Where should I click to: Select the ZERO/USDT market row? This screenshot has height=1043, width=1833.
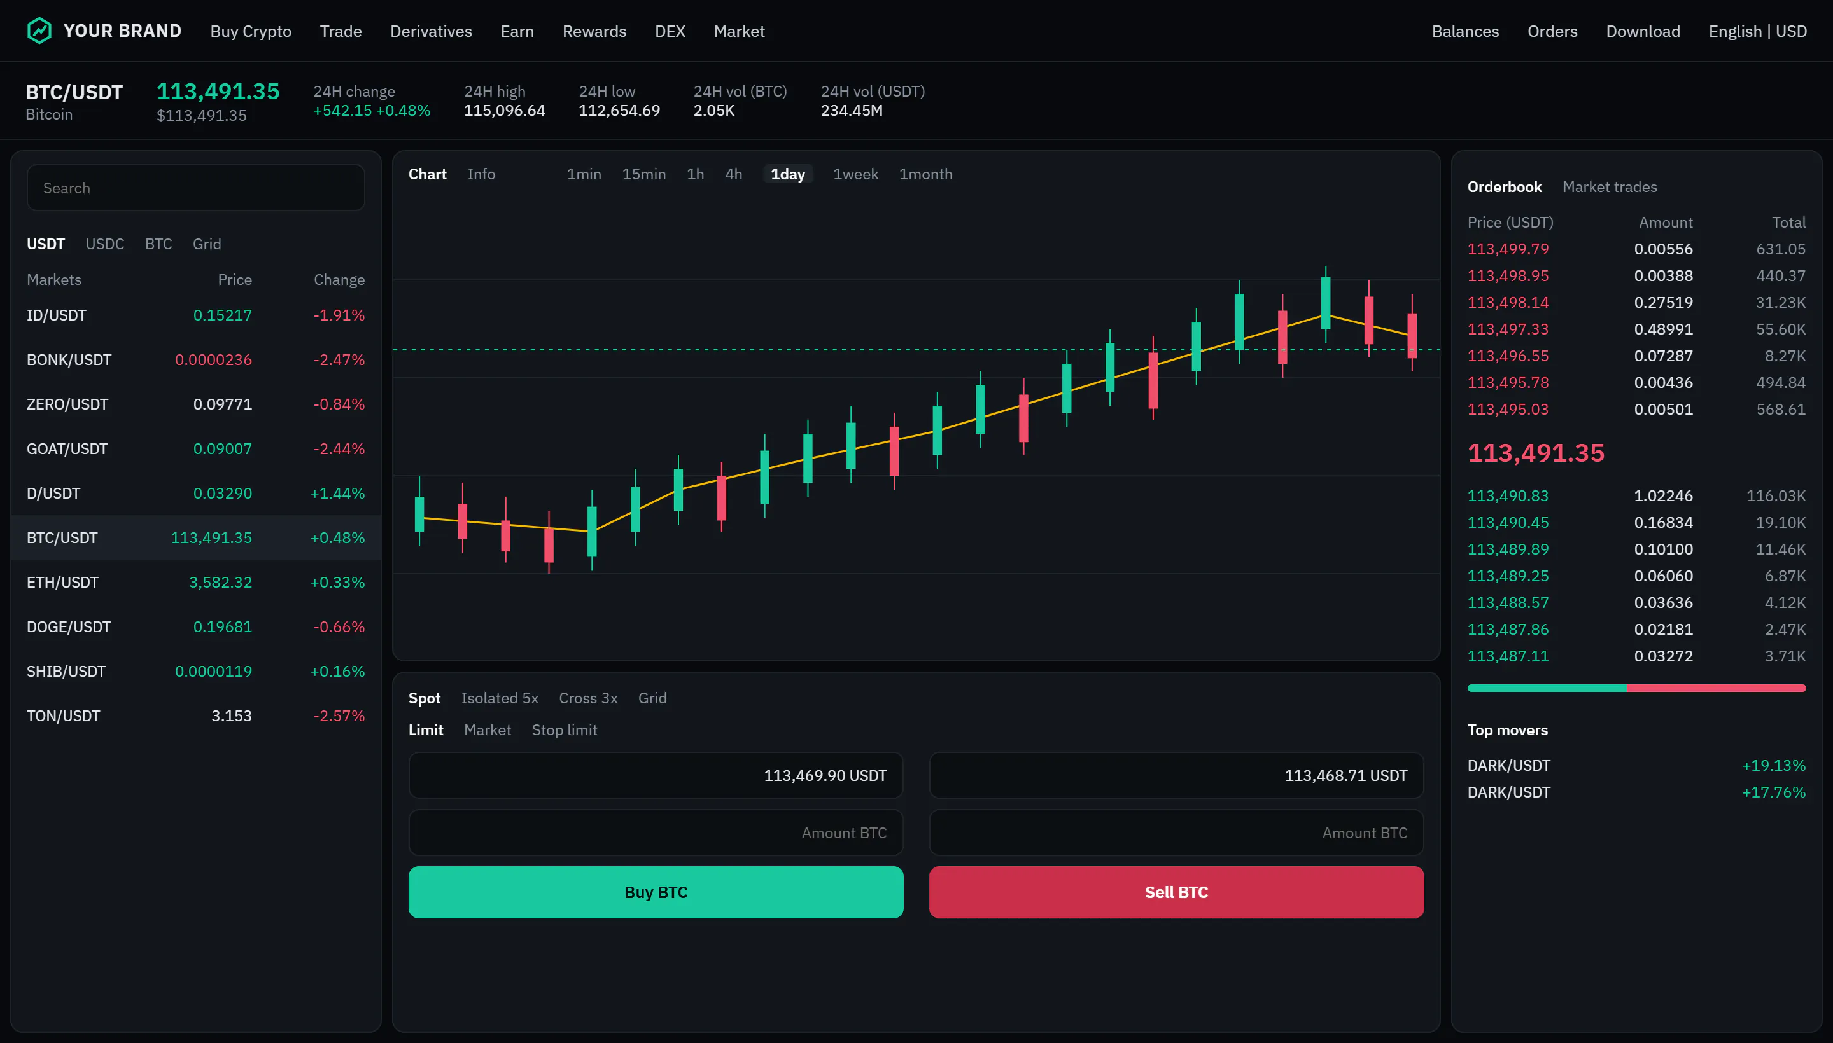point(195,404)
